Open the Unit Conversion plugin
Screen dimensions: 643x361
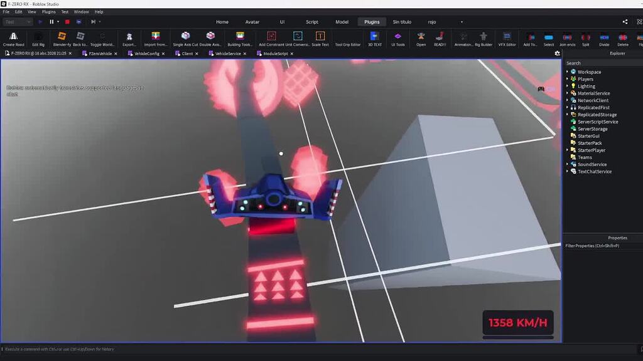click(298, 39)
